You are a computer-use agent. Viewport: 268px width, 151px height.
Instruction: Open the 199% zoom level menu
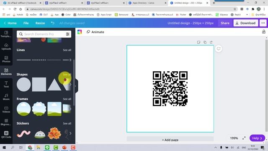point(234,138)
